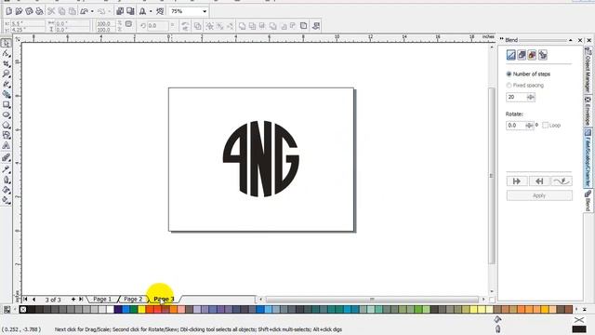Click the blend Path button
The height and width of the screenshot is (335, 595).
click(x=562, y=181)
